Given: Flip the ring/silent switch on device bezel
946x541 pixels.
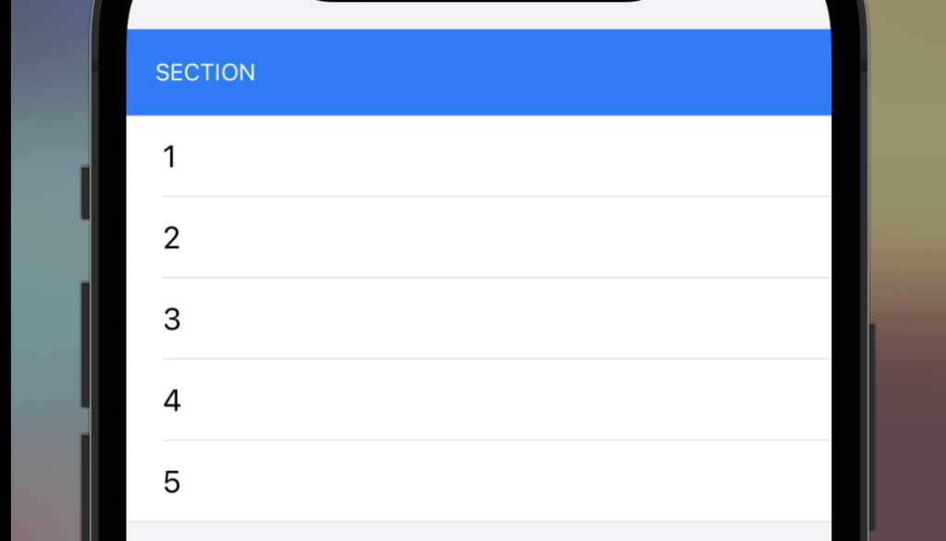Looking at the screenshot, I should (x=85, y=193).
